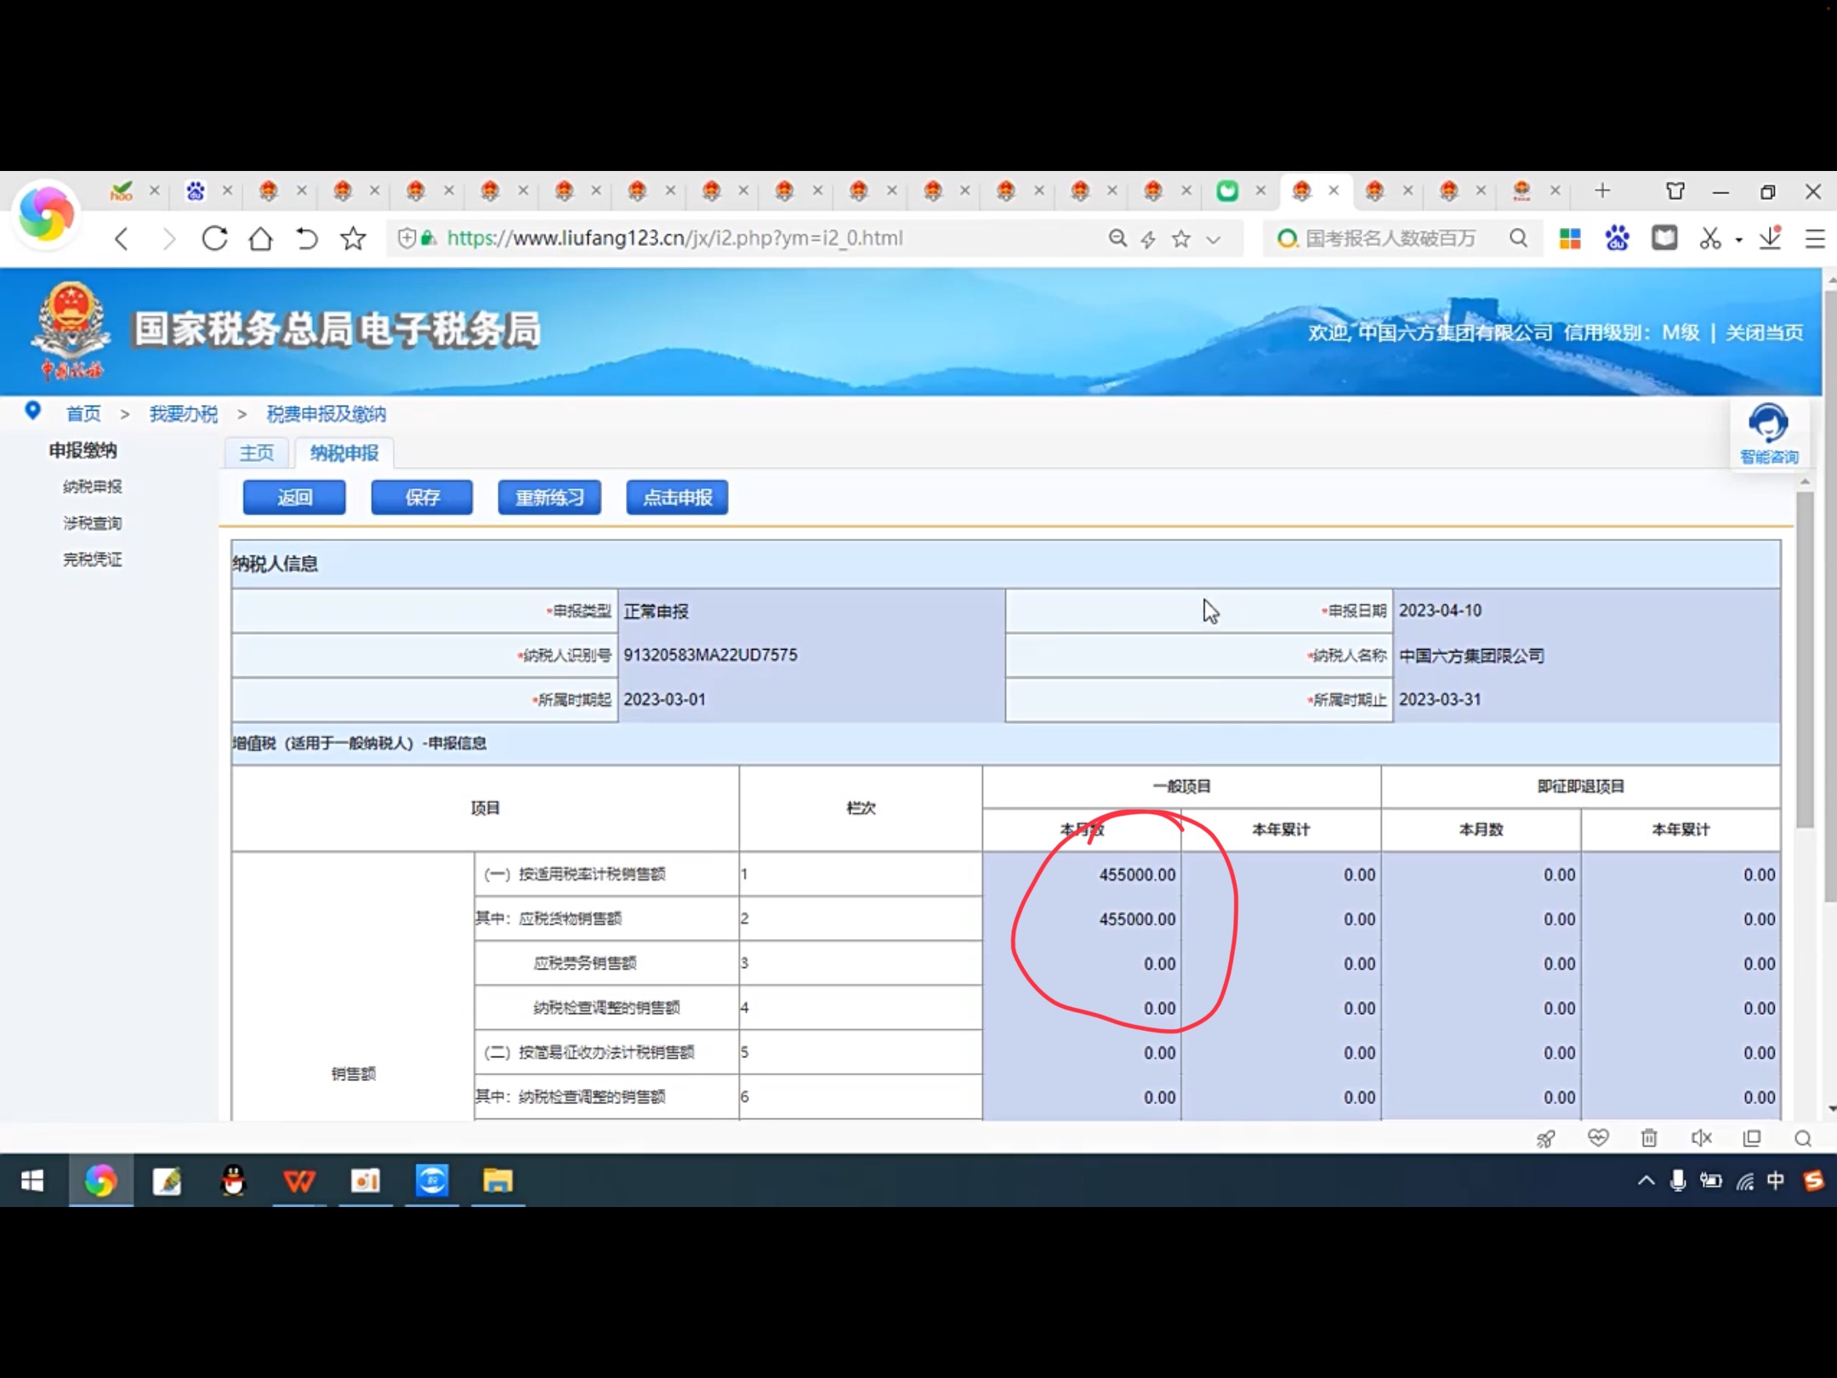This screenshot has height=1378, width=1837.
Task: Click the network tray icon
Action: pyautogui.click(x=1745, y=1181)
